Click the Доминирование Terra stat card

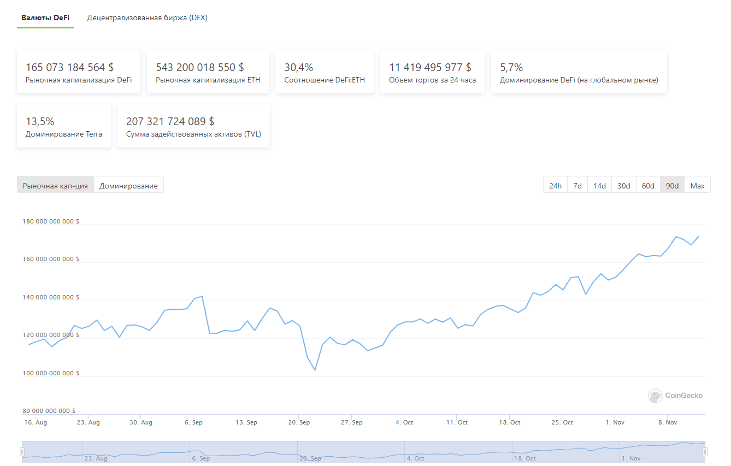[x=64, y=126]
